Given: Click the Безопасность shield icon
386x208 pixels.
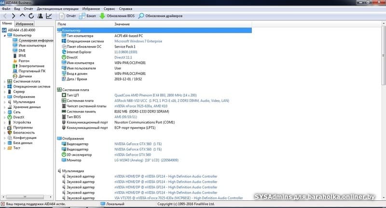Looking at the screenshot, I should [10, 133].
